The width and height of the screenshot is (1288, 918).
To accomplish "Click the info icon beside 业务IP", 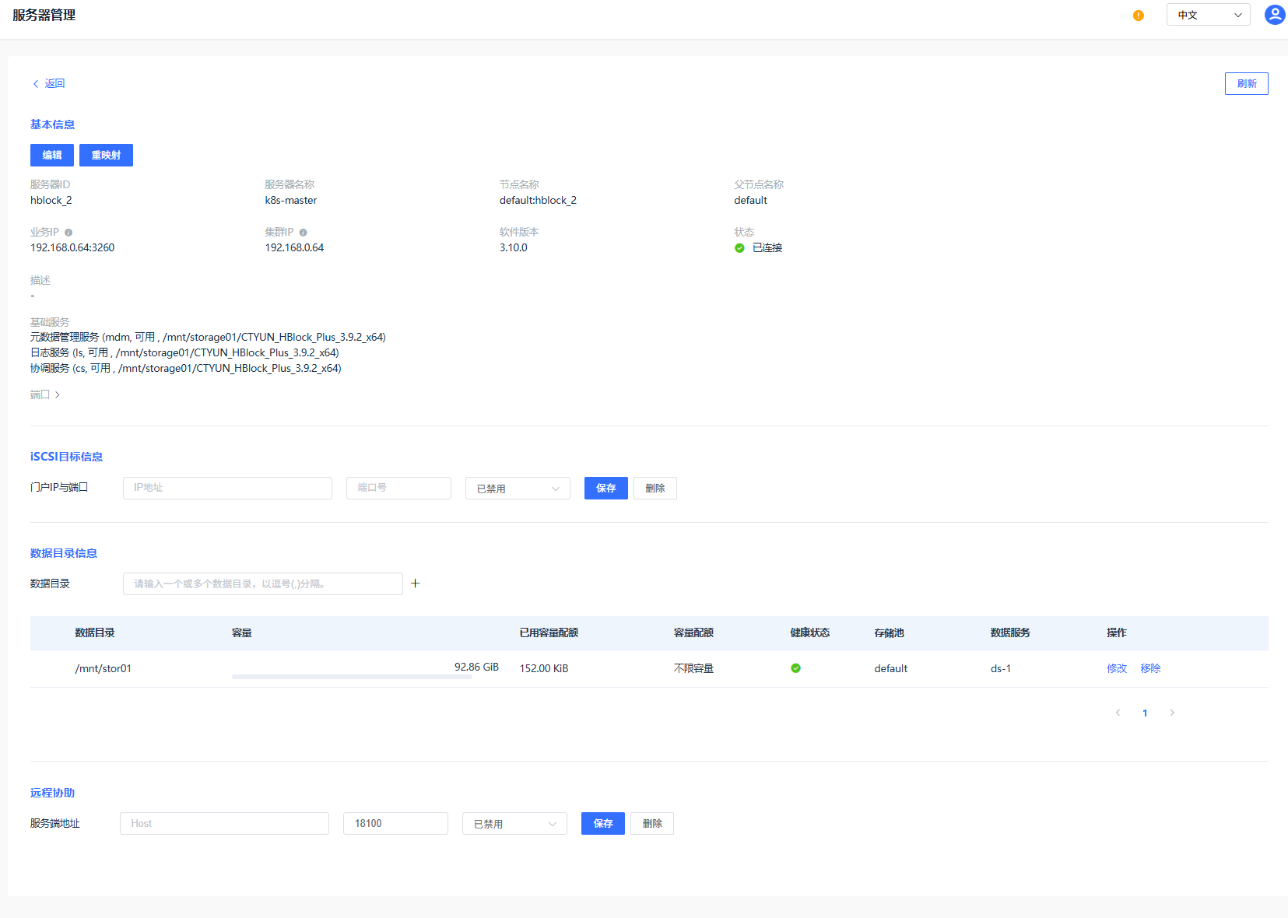I will pos(68,233).
